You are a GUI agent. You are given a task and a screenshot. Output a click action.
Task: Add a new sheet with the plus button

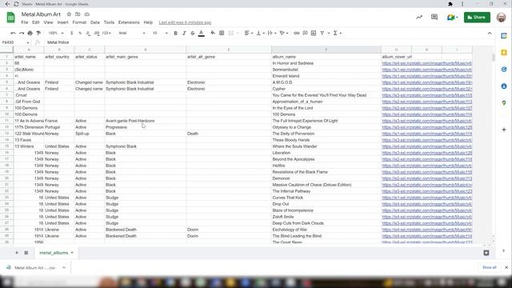(x=17, y=253)
